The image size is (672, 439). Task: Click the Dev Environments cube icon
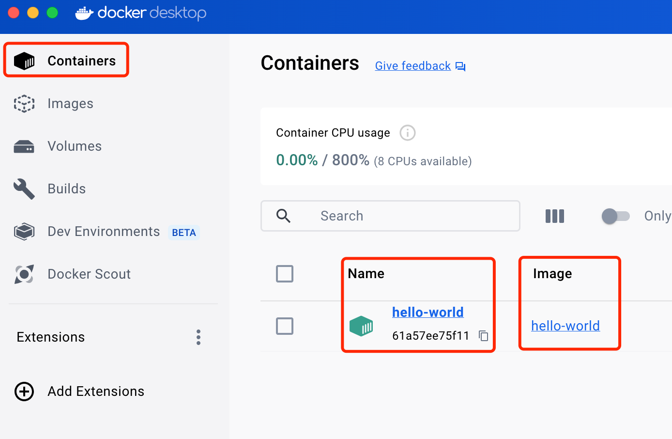click(24, 232)
